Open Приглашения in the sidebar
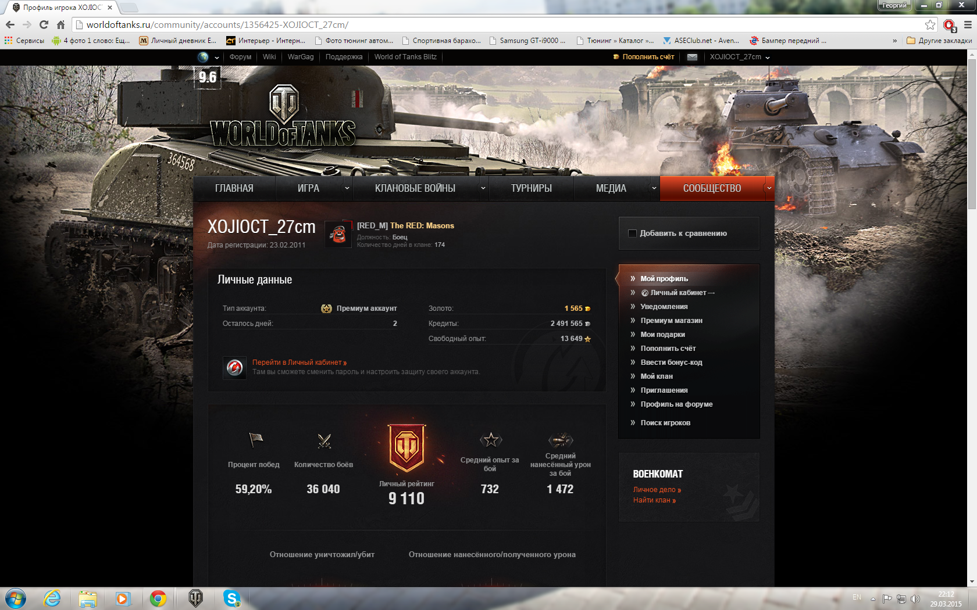This screenshot has width=977, height=610. point(664,390)
